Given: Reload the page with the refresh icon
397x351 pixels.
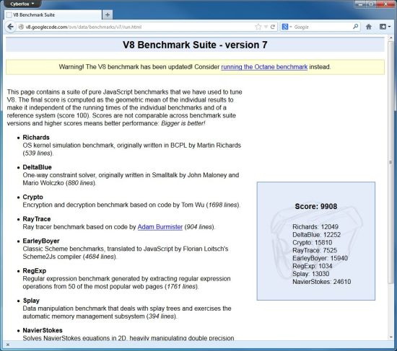Looking at the screenshot, I should click(273, 27).
